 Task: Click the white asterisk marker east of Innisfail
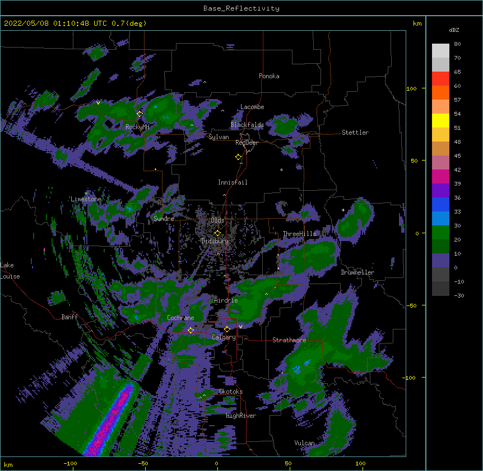click(x=281, y=169)
